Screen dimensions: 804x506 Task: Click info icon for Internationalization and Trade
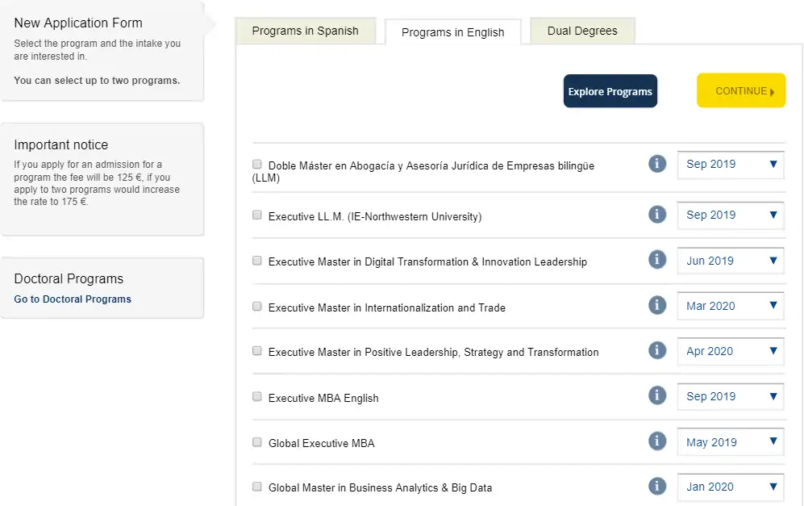657,306
